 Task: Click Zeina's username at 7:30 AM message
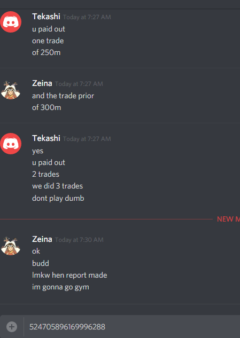(42, 239)
